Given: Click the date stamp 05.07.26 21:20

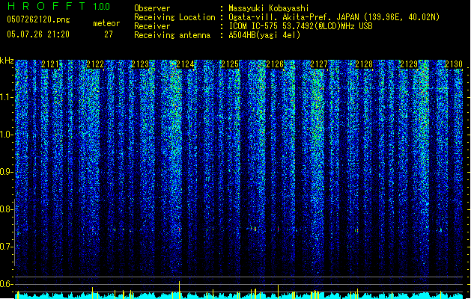Looking at the screenshot, I should tap(38, 34).
